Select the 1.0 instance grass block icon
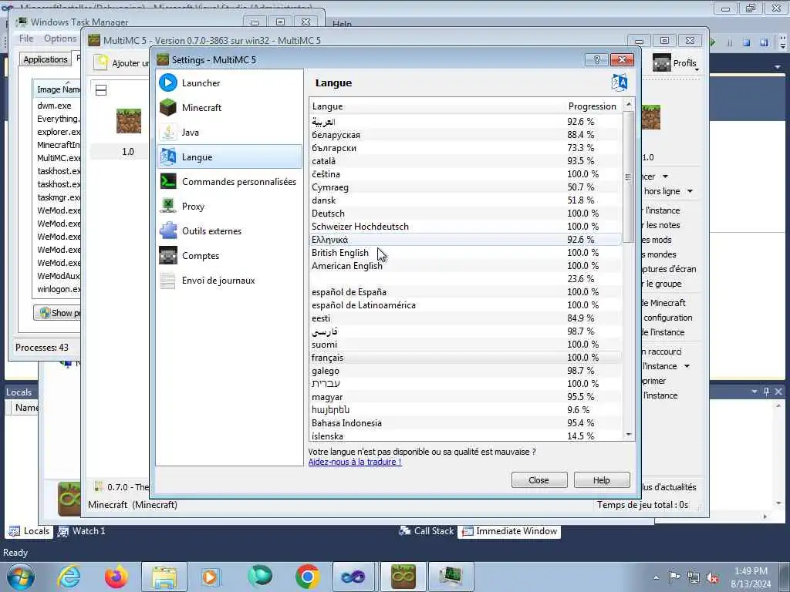This screenshot has width=790, height=592. pyautogui.click(x=129, y=121)
